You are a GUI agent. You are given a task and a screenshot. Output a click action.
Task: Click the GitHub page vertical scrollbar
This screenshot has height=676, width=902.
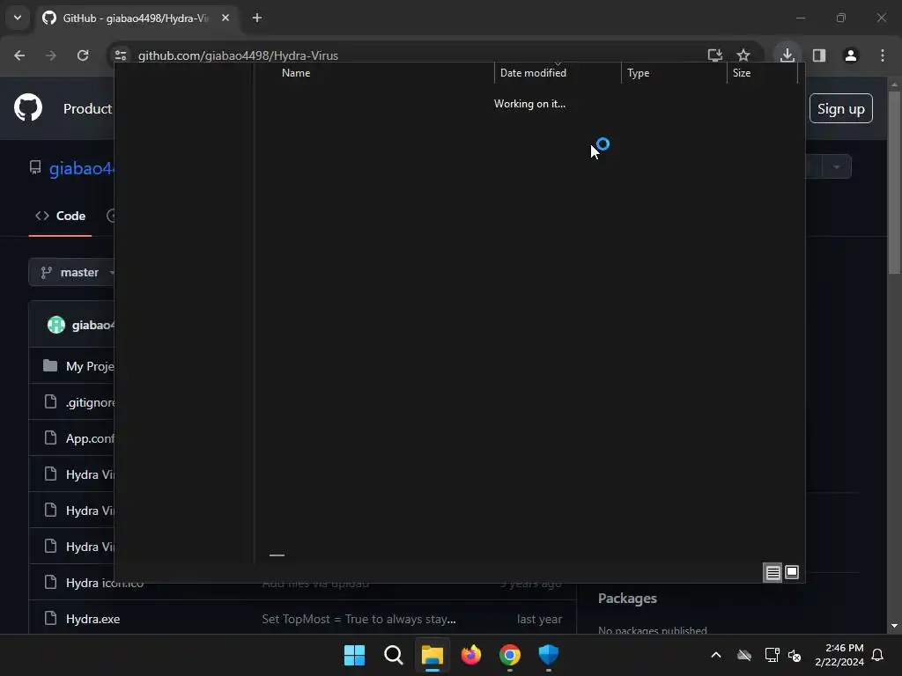[x=894, y=182]
